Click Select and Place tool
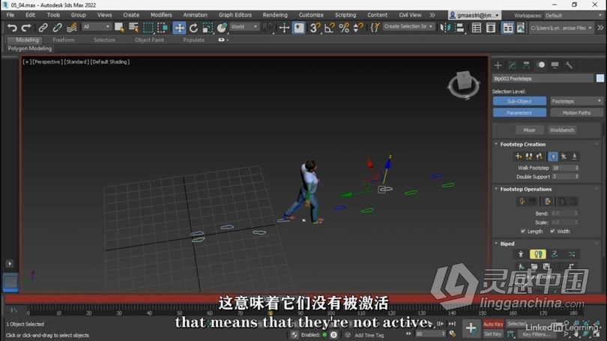607x341 pixels. (222, 28)
